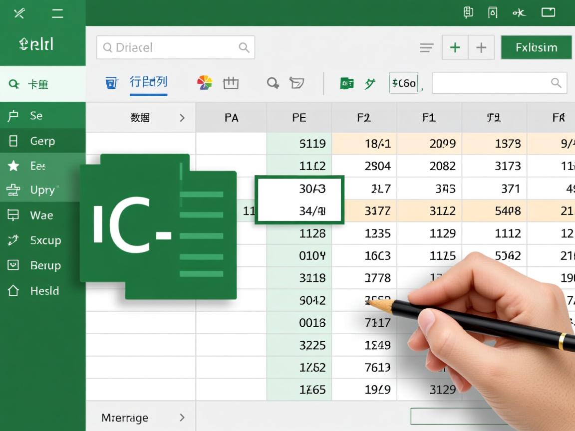The image size is (575, 431).
Task: Open the Gerp sidebar item
Action: pyautogui.click(x=42, y=141)
